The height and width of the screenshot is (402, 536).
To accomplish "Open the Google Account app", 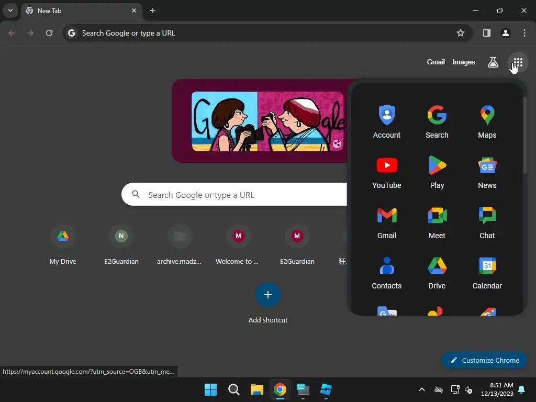I will (387, 121).
